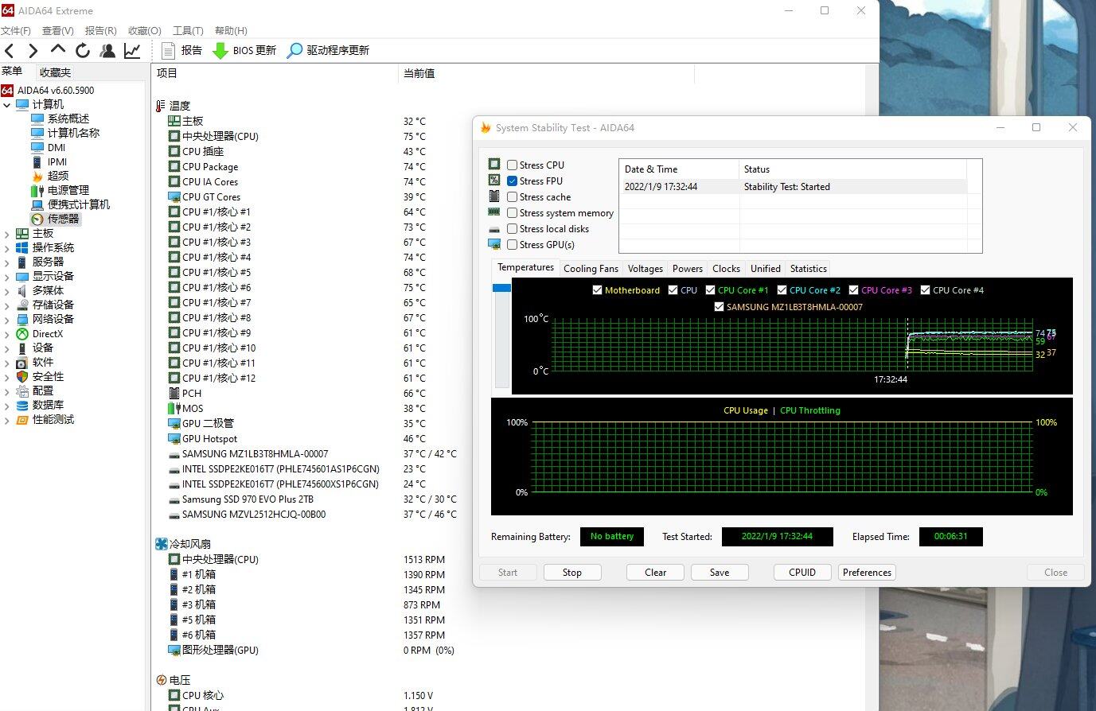Click the 驱动程序更新 driver update button
This screenshot has width=1096, height=711.
click(328, 50)
